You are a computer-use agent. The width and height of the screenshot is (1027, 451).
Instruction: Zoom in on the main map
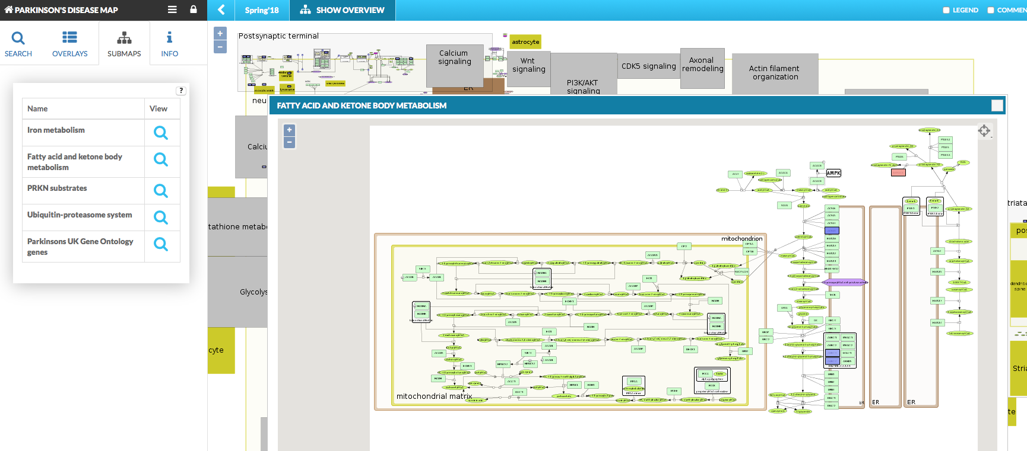coord(220,34)
